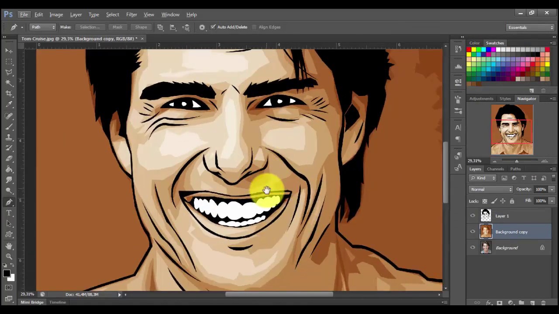Open the Swatches panel flyout menu
Viewport: 559px width, 314px height.
[x=553, y=43]
